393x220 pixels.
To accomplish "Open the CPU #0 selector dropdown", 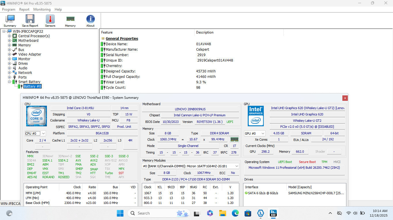I will (x=35, y=133).
